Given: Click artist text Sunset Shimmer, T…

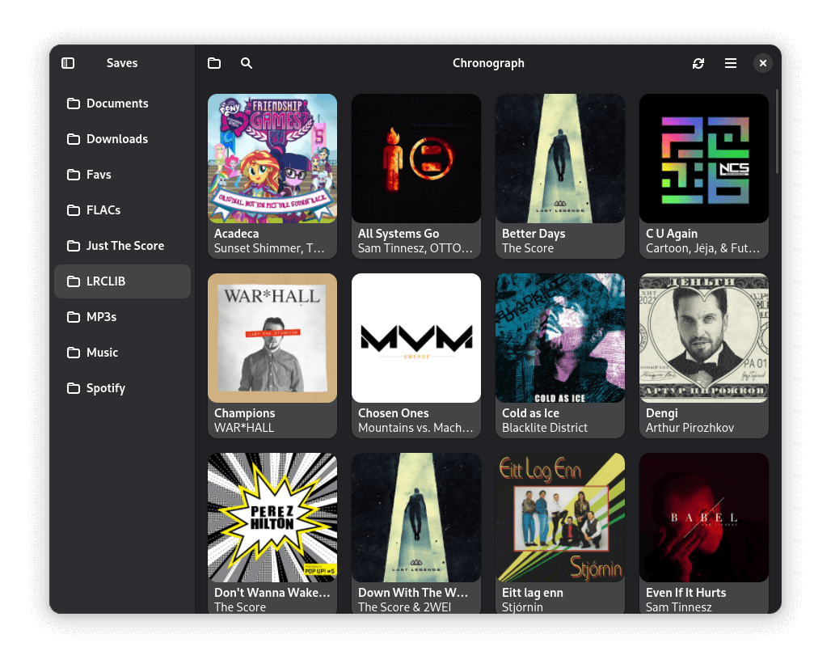Looking at the screenshot, I should pos(270,248).
